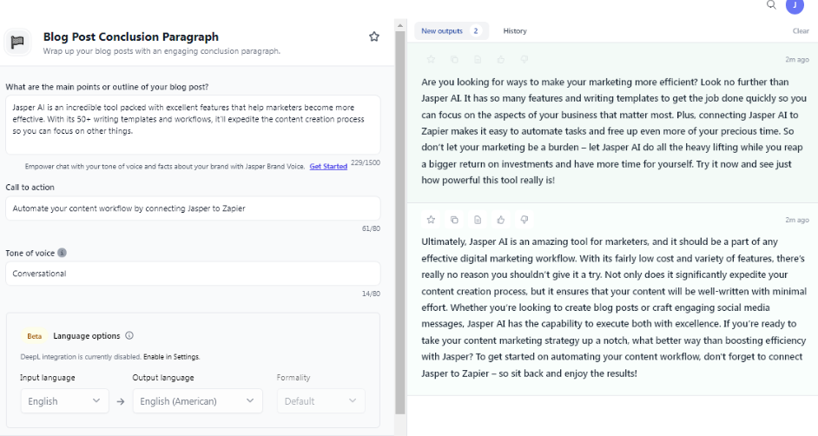Star the output starting "Ultimately, Jasper AI"
Screen dimensions: 818x436
click(x=431, y=220)
